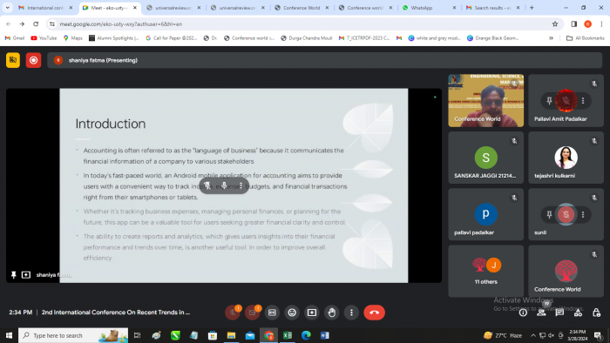Toggle the microphone mute button

[x=233, y=313]
